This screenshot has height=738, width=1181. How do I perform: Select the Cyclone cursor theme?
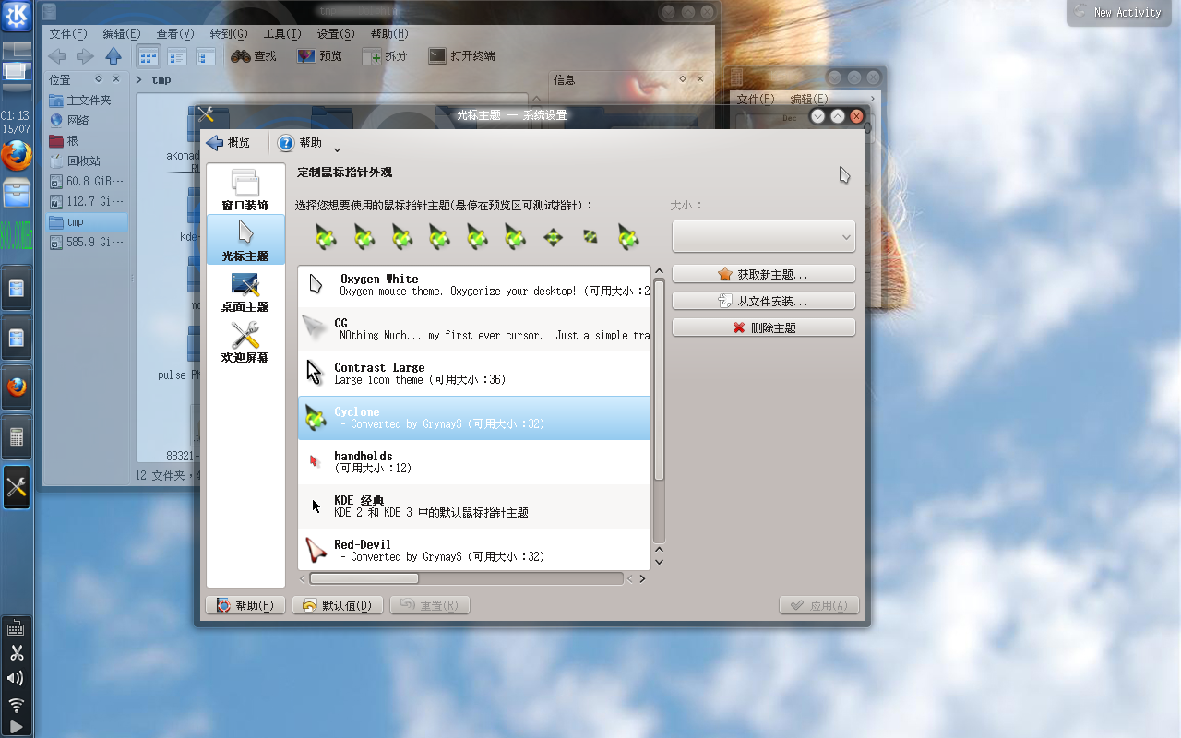pos(474,418)
